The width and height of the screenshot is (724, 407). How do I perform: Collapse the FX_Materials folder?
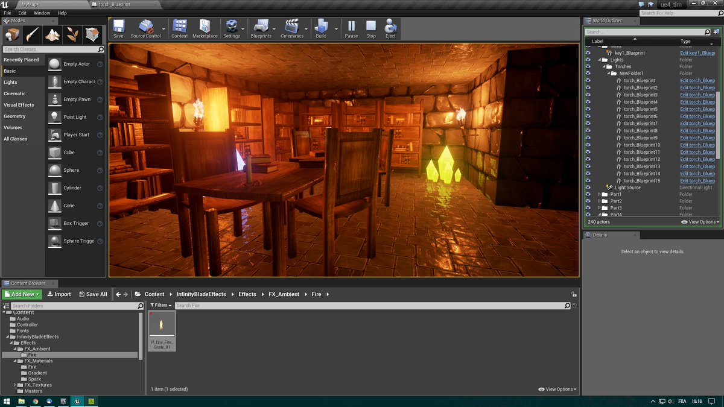point(14,361)
